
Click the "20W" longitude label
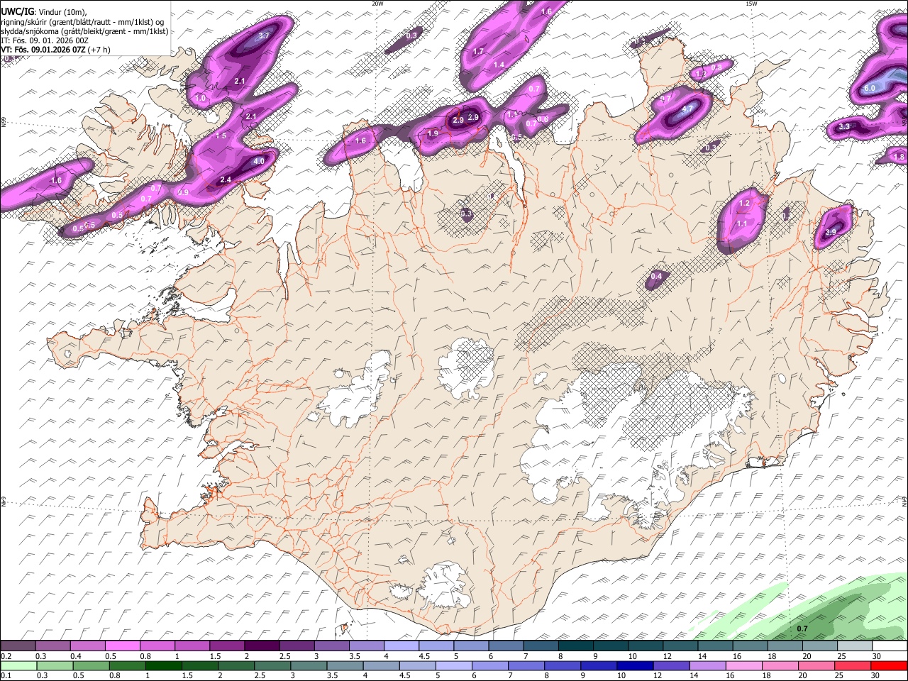point(377,4)
